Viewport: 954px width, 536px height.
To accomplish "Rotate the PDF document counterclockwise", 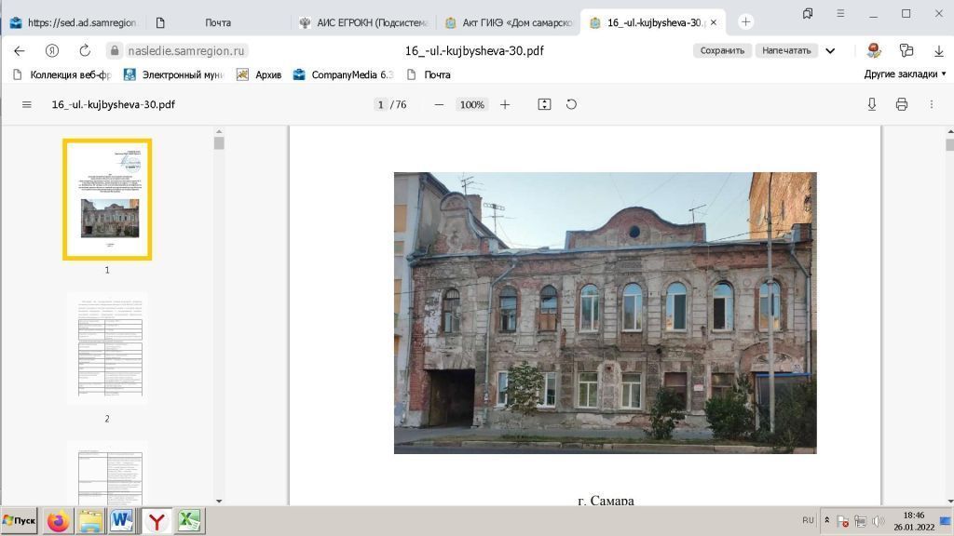I will (x=572, y=105).
